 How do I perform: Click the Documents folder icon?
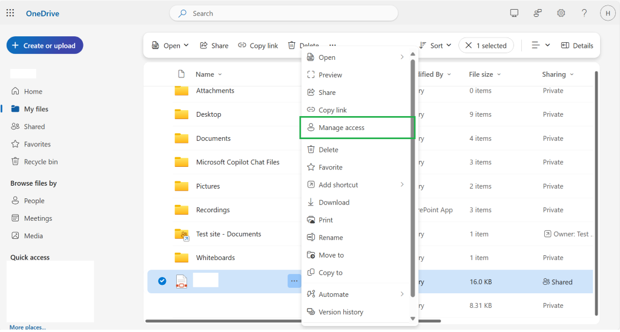[x=182, y=138]
